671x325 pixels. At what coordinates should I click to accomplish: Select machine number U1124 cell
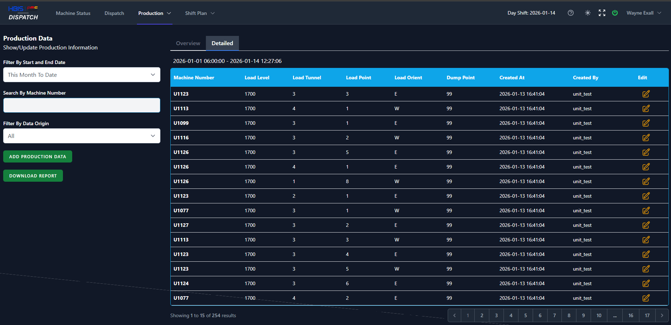point(181,283)
